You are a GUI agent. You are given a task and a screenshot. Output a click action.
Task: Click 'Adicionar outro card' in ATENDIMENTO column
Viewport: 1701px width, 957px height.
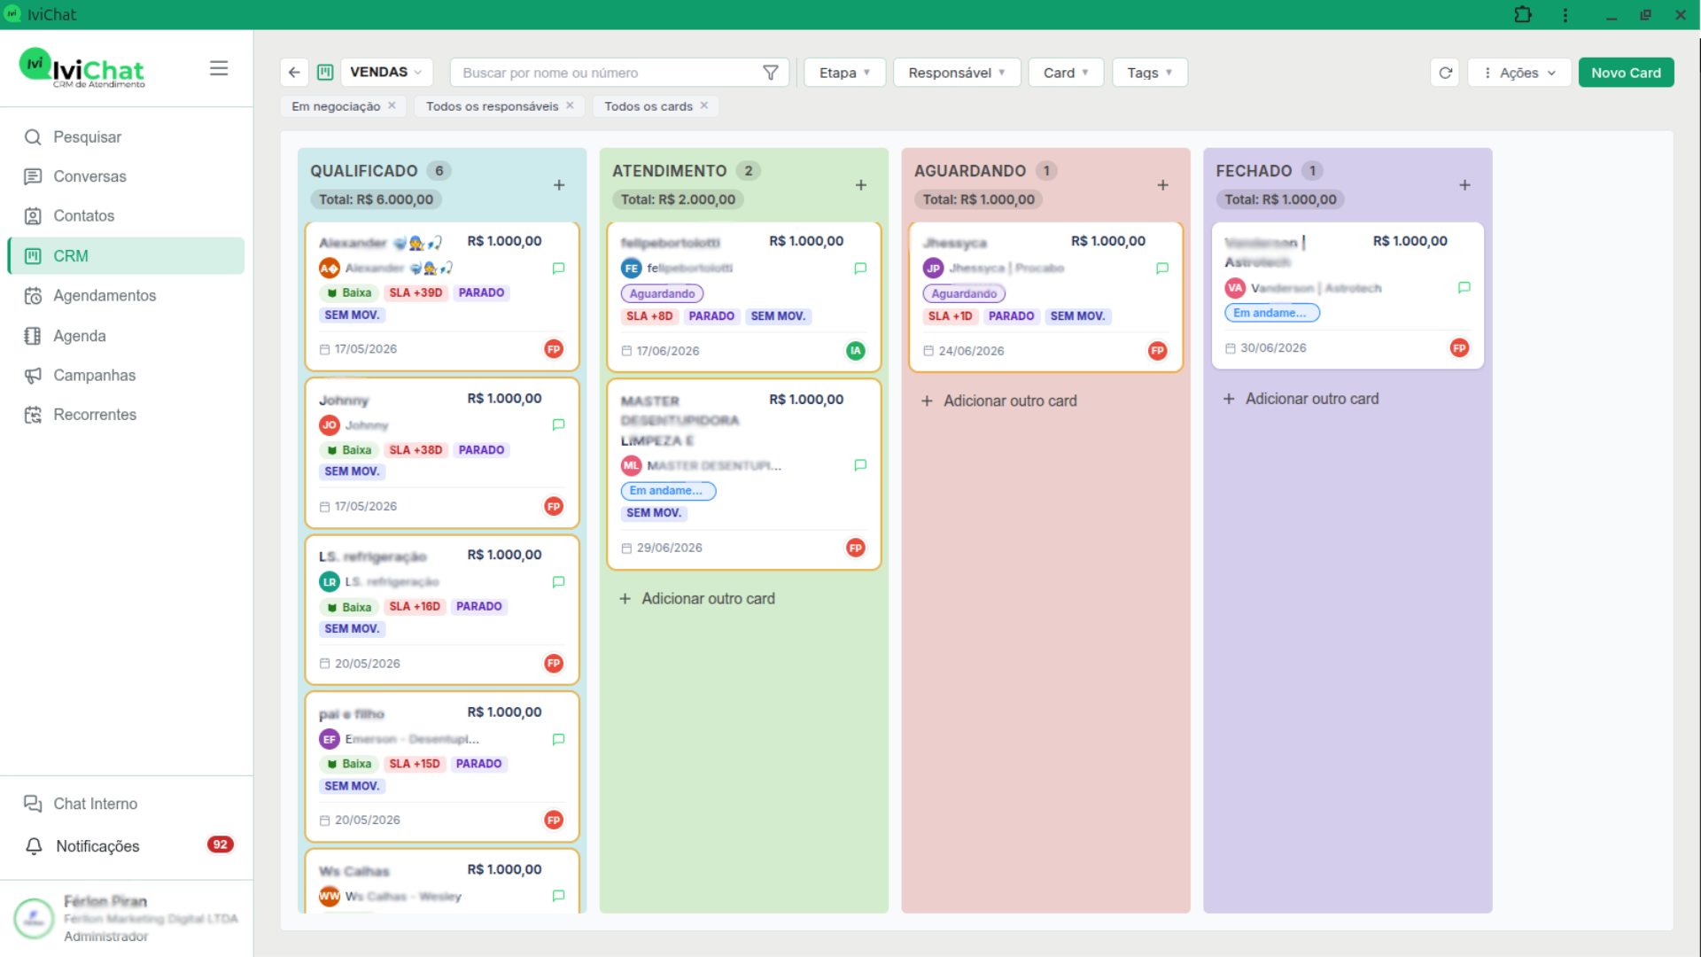[x=697, y=599]
